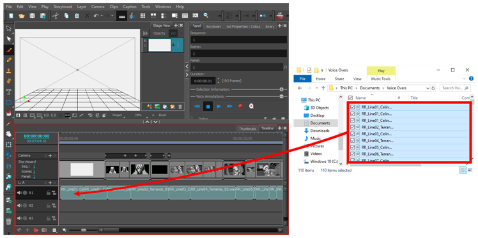Click the magnifier zoom icon in top toolbar
The height and width of the screenshot is (238, 478).
[206, 15]
